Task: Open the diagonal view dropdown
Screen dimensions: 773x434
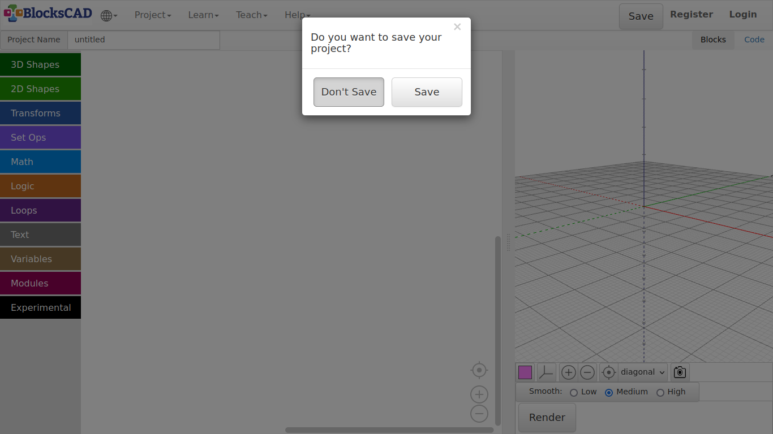Action: coord(642,372)
